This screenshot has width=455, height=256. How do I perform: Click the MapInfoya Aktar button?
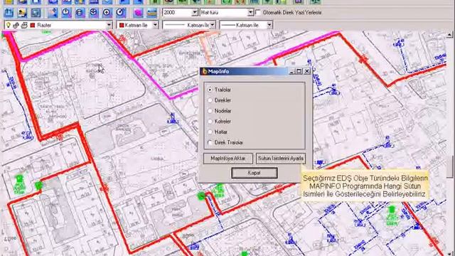point(228,159)
